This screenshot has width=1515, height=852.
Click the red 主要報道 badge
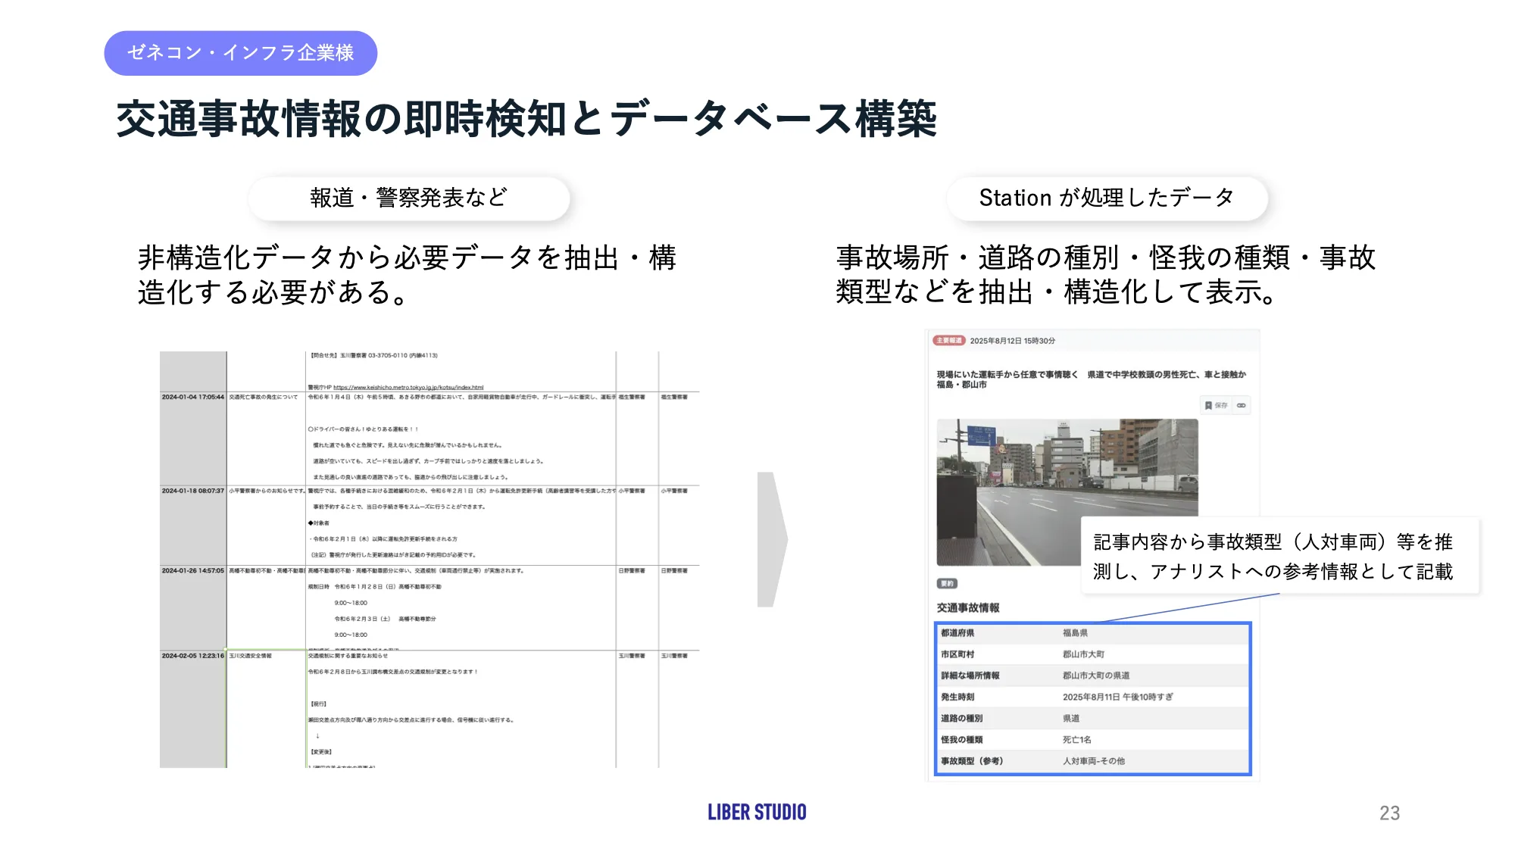click(x=950, y=342)
